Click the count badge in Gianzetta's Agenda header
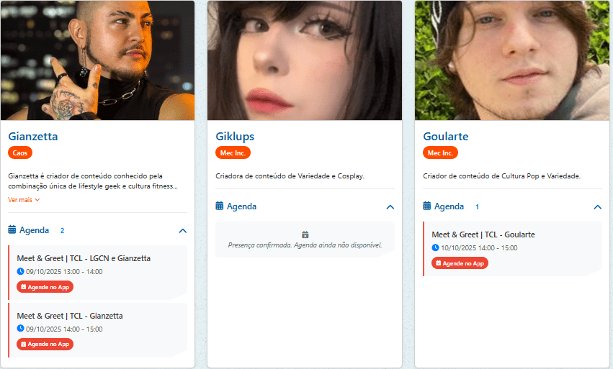Viewport: 613px width, 369px height. (62, 231)
